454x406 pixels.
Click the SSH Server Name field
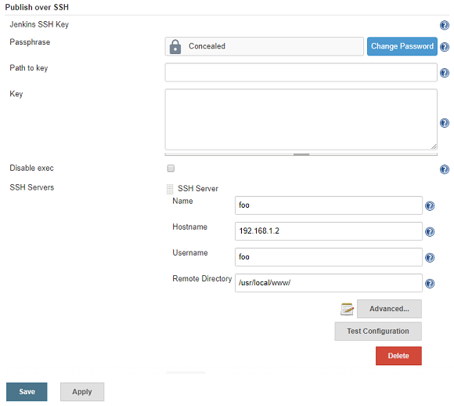click(x=328, y=205)
